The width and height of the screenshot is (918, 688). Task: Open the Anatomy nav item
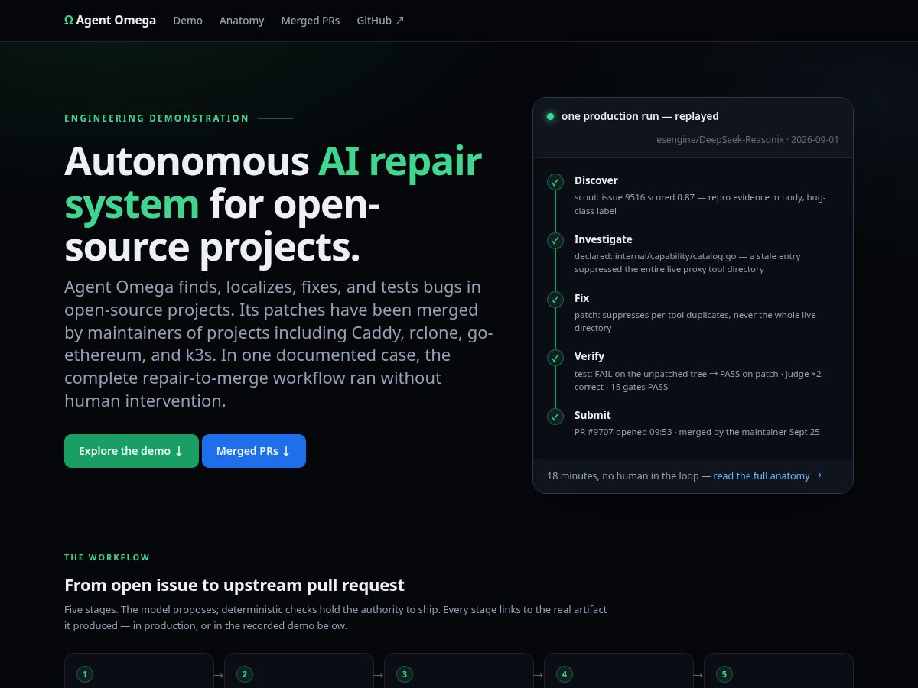(x=242, y=21)
